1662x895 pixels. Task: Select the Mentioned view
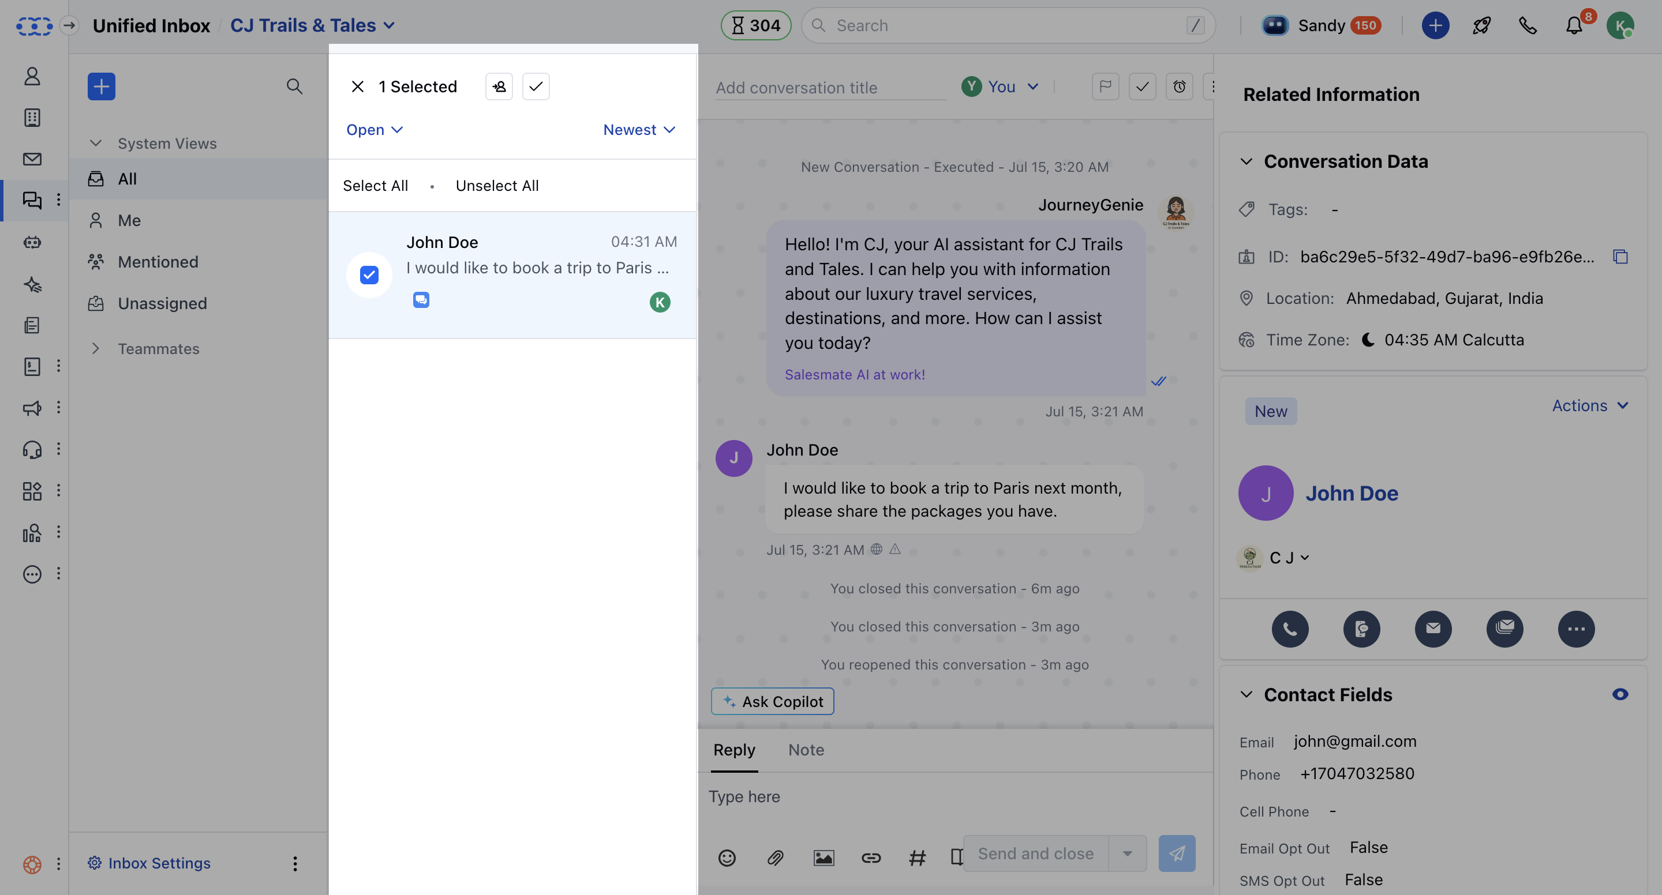tap(198, 262)
